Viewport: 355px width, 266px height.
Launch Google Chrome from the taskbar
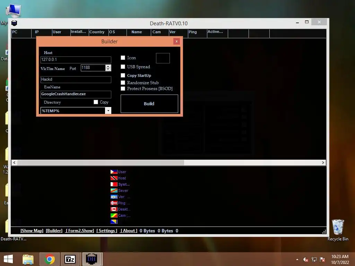(50, 259)
